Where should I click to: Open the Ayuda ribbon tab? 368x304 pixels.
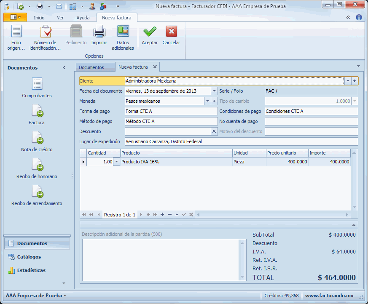pos(83,18)
